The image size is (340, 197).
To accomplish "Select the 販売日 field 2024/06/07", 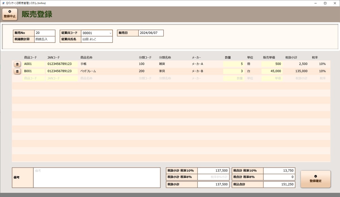I will pos(151,33).
